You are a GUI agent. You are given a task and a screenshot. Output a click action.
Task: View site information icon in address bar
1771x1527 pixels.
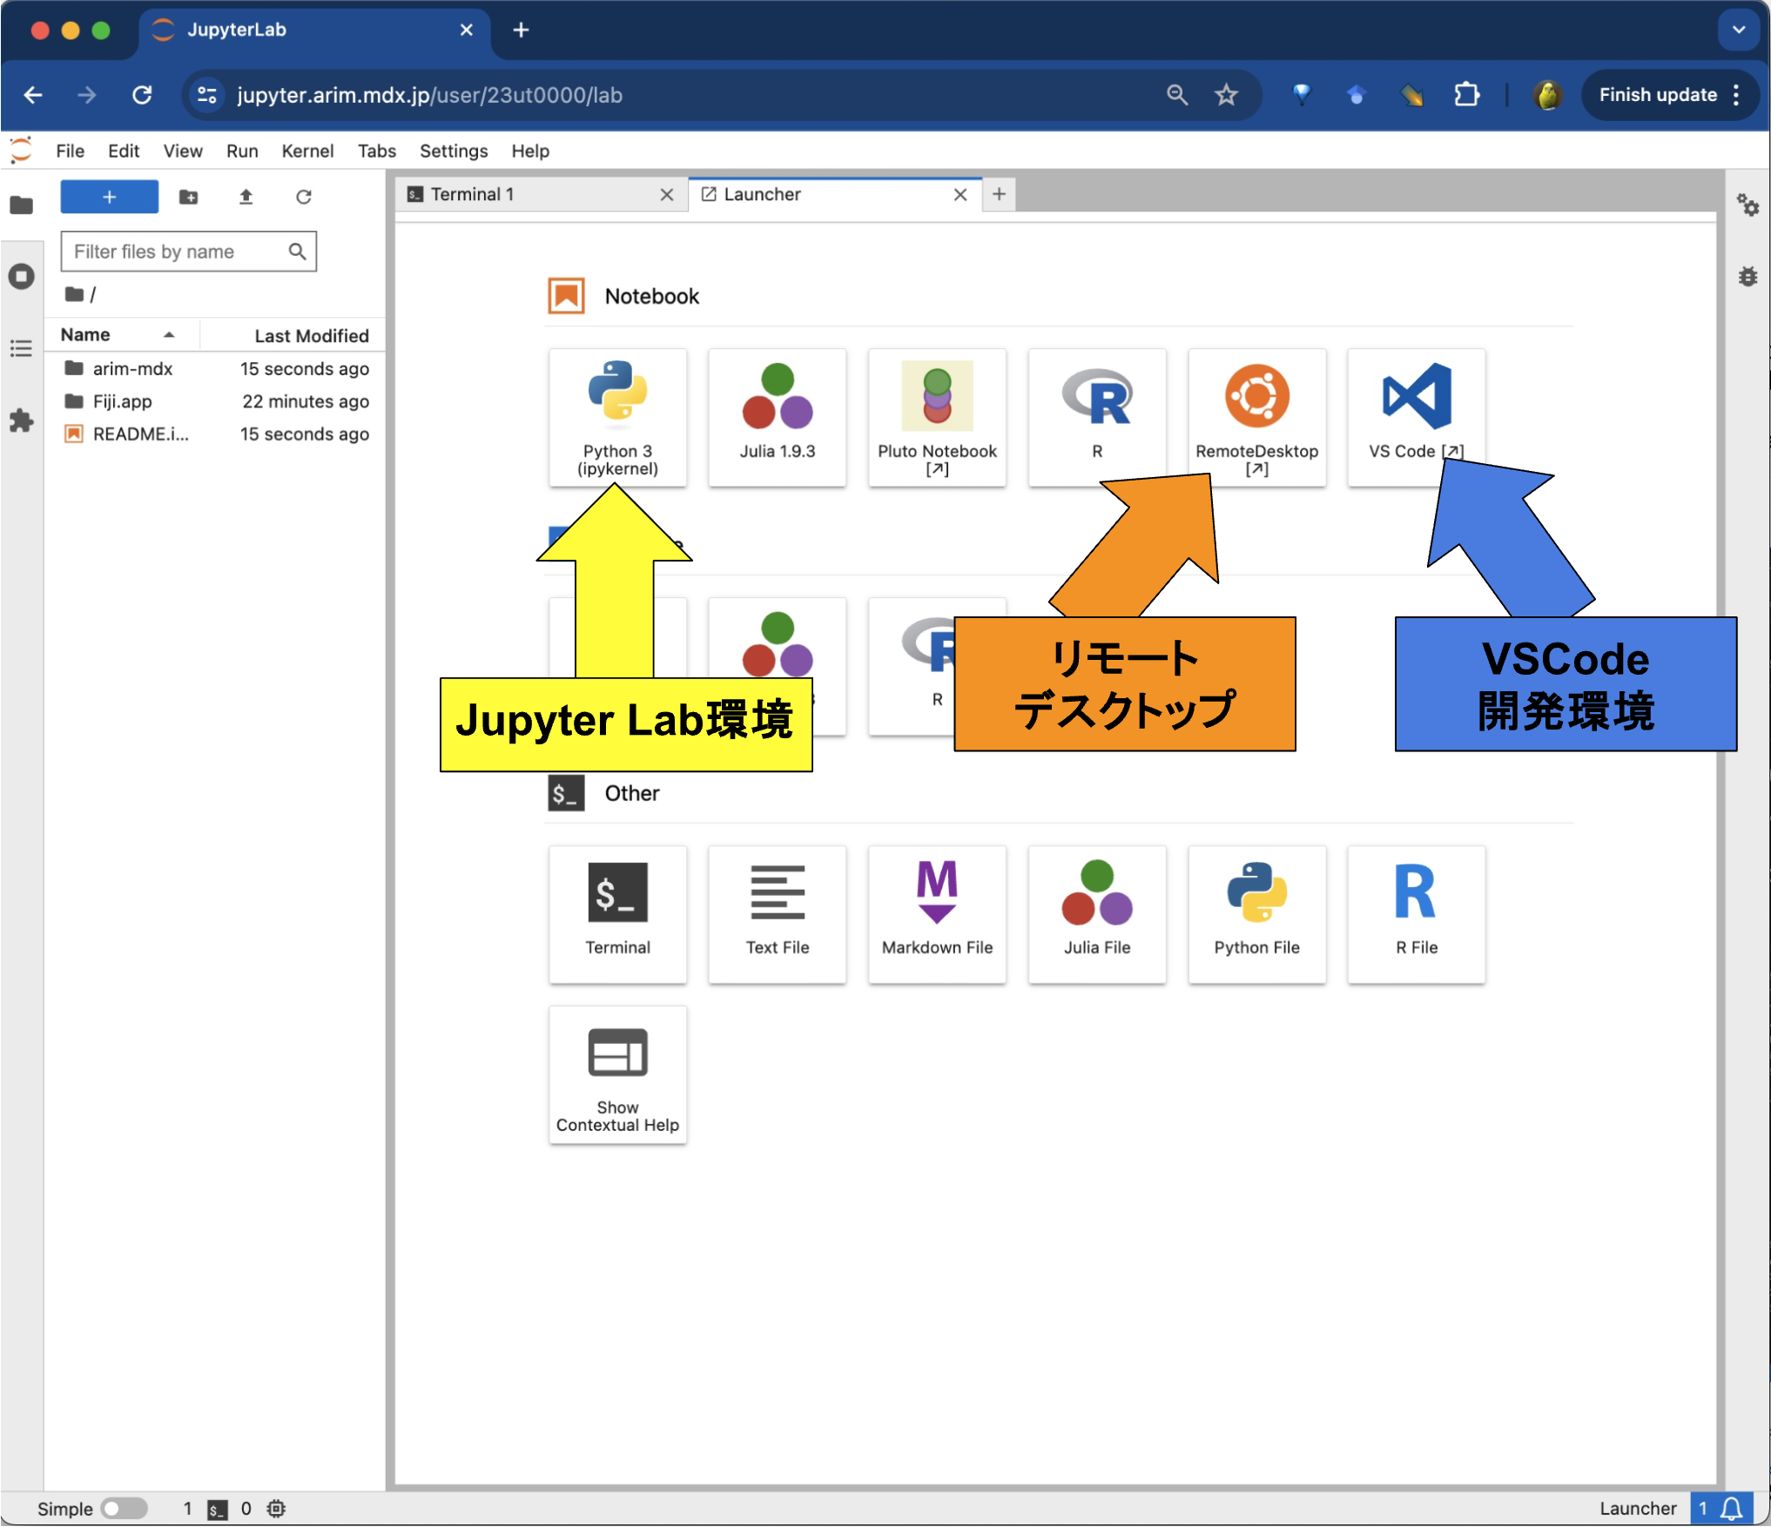click(x=206, y=95)
